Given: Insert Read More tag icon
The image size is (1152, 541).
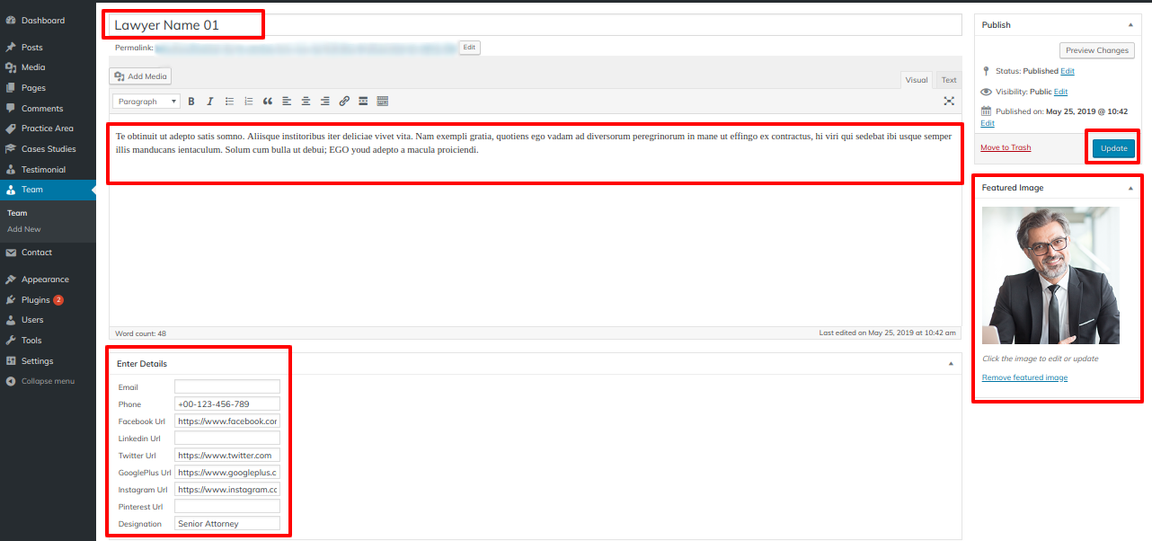Looking at the screenshot, I should click(x=363, y=102).
